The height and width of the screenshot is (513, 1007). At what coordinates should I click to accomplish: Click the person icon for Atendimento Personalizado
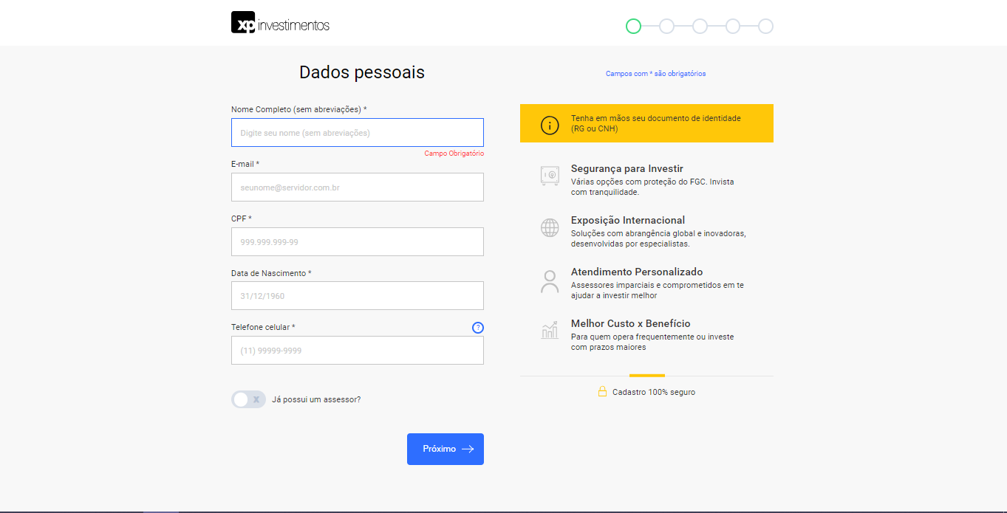point(550,281)
